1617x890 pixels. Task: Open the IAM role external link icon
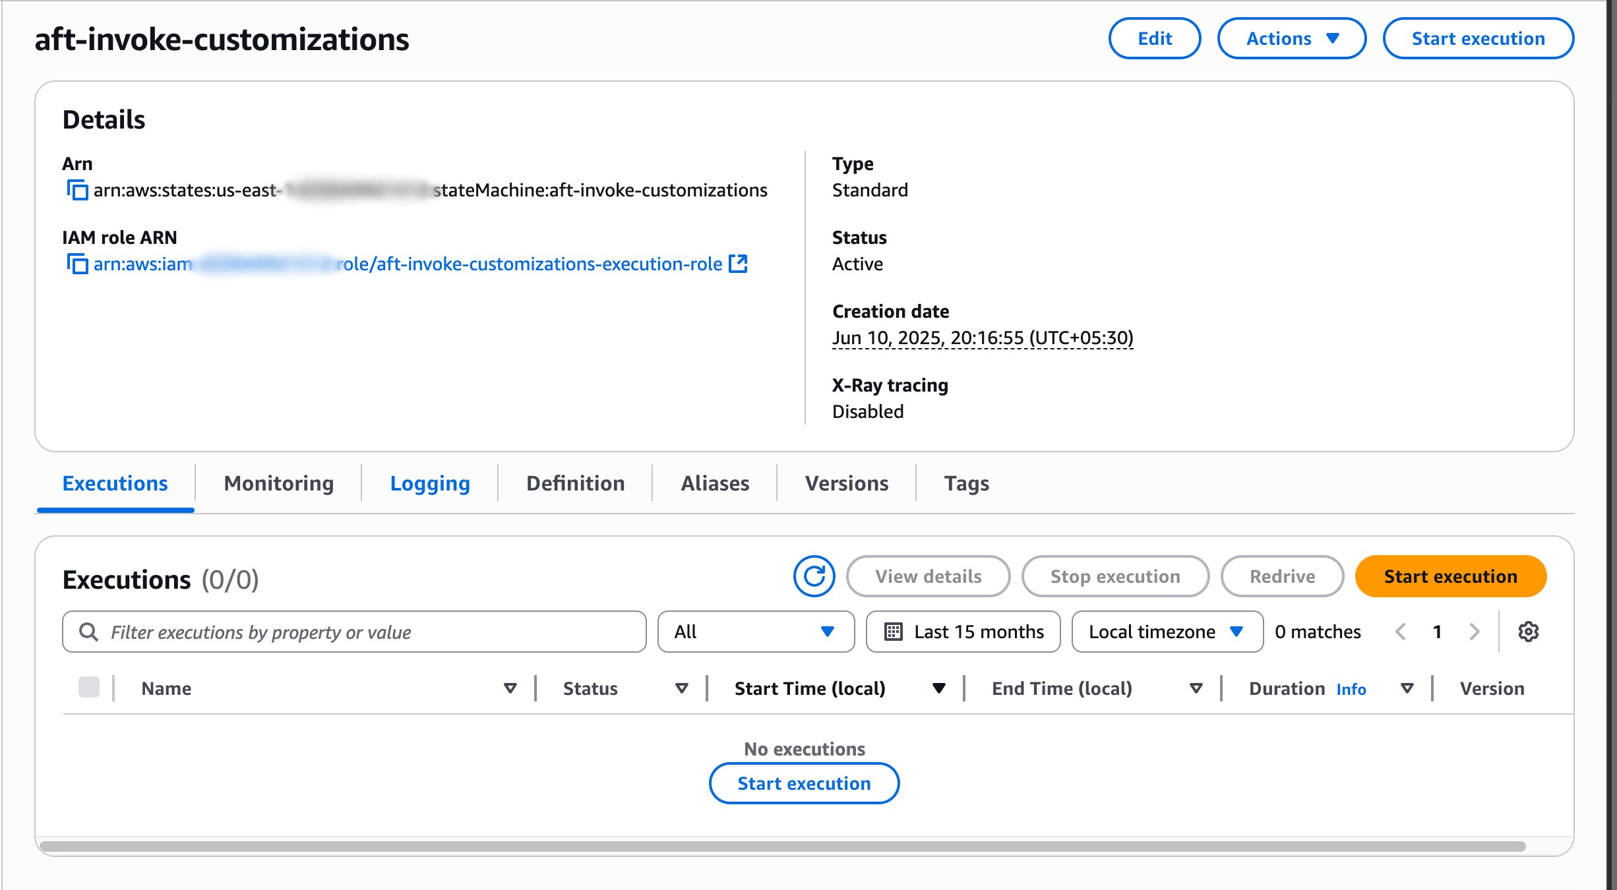738,264
